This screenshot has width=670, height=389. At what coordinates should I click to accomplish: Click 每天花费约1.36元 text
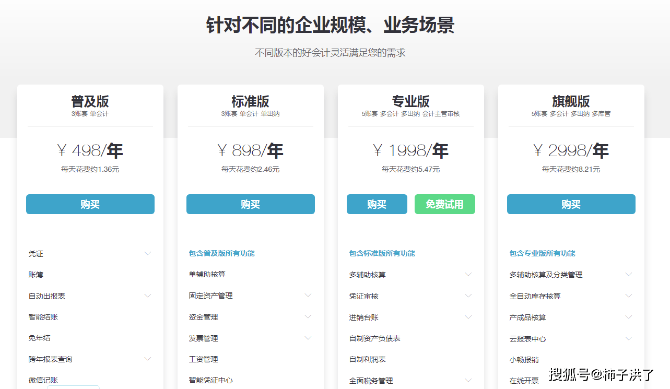click(x=90, y=169)
